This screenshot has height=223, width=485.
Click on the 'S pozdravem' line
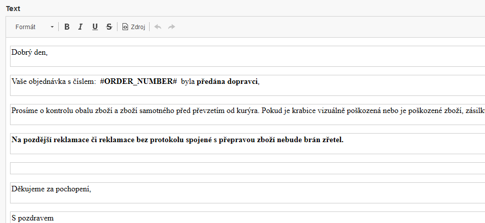[33, 218]
